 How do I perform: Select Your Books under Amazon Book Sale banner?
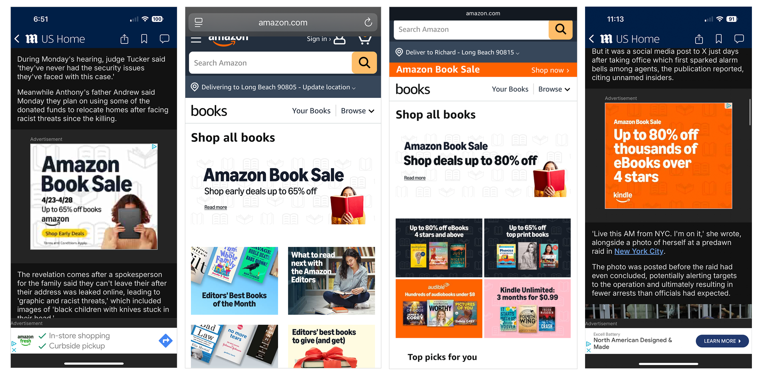click(x=510, y=89)
